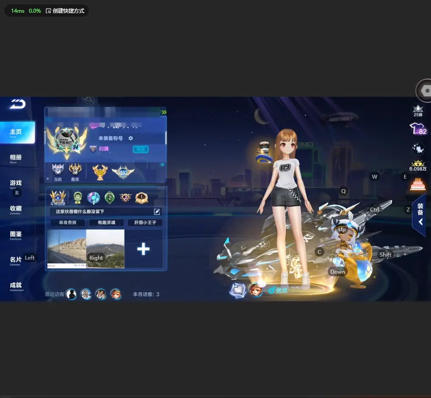Select the 收藏 Collection tab
Screen dimensions: 431x398
point(16,210)
